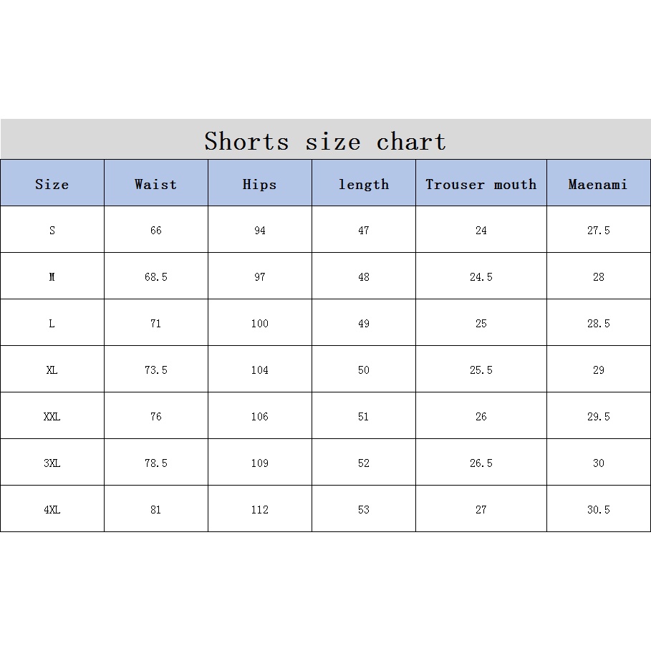Viewport: 651px width, 651px height.
Task: Select trouser mouth value 26.5 for 3XL
Action: coord(481,463)
